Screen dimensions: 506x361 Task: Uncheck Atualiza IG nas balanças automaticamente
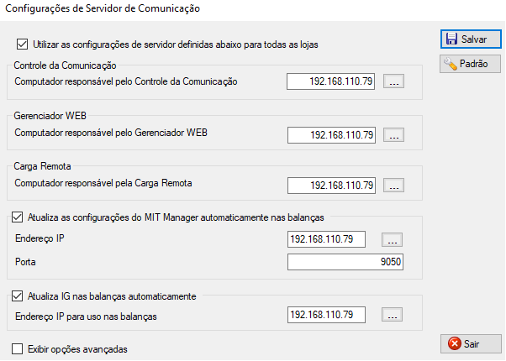[18, 296]
